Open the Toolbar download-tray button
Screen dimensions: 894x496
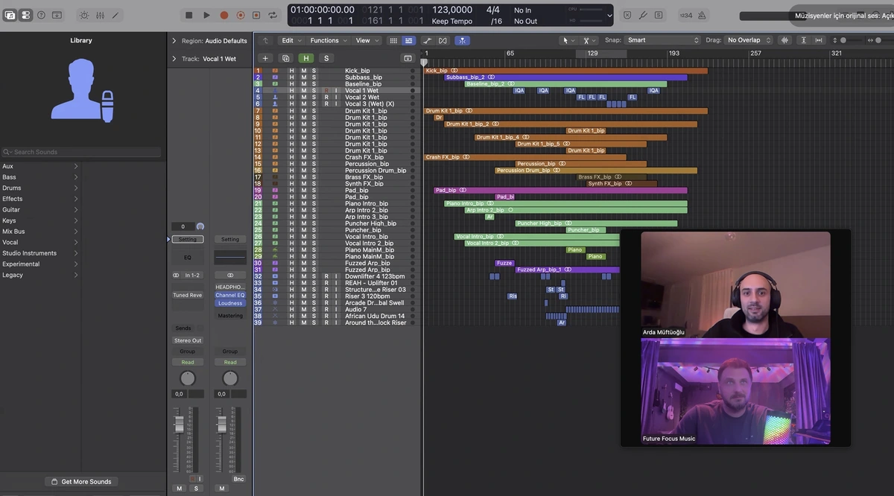pyautogui.click(x=57, y=15)
